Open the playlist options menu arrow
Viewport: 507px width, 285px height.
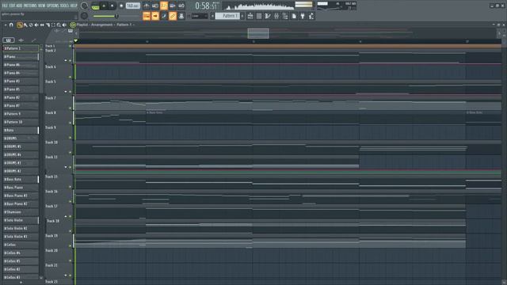click(x=6, y=25)
